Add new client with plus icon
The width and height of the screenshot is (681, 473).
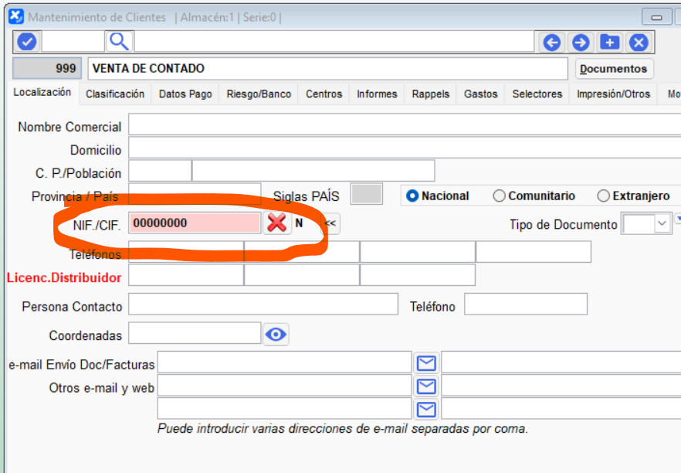[610, 43]
